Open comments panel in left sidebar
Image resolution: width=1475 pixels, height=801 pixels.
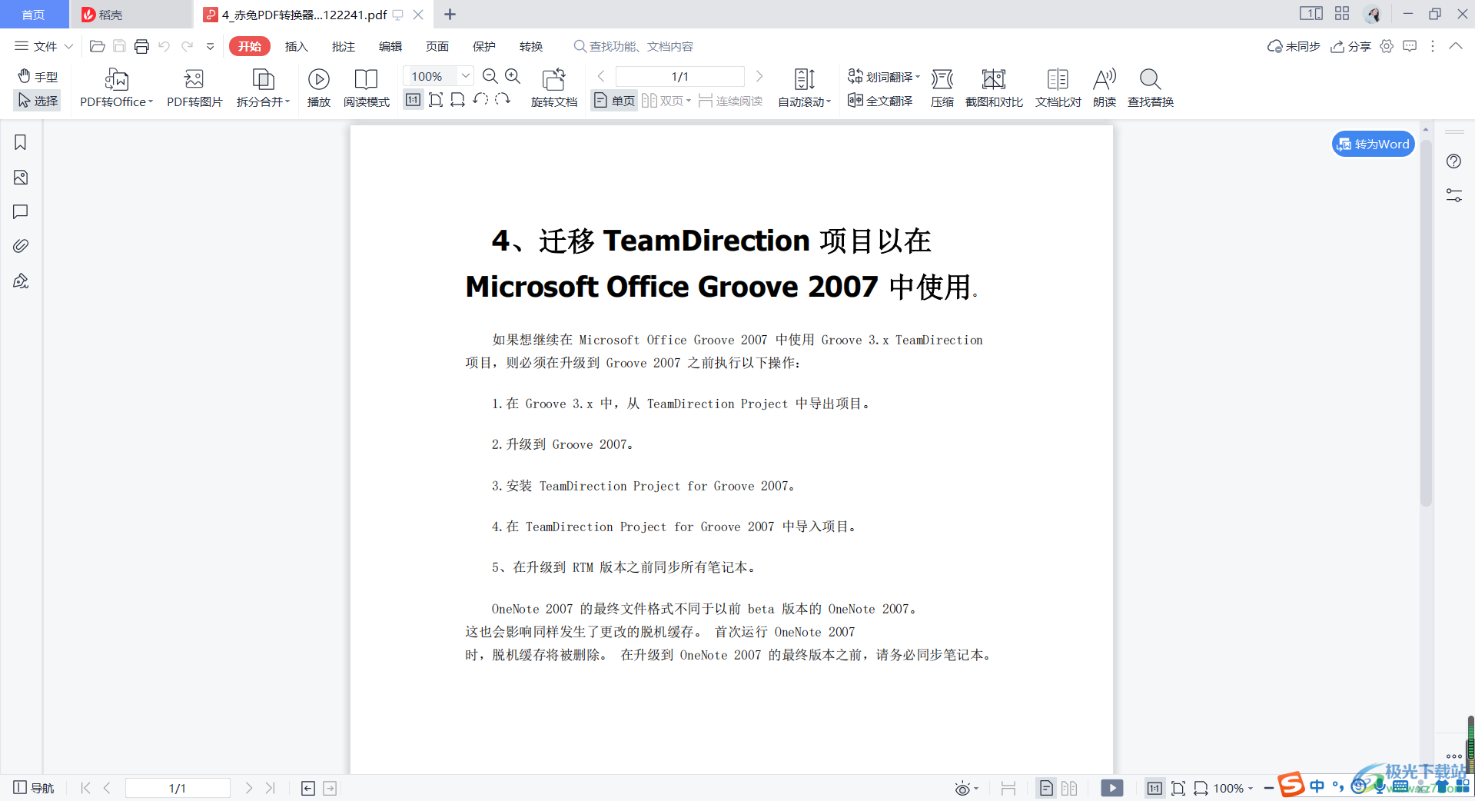pyautogui.click(x=21, y=211)
